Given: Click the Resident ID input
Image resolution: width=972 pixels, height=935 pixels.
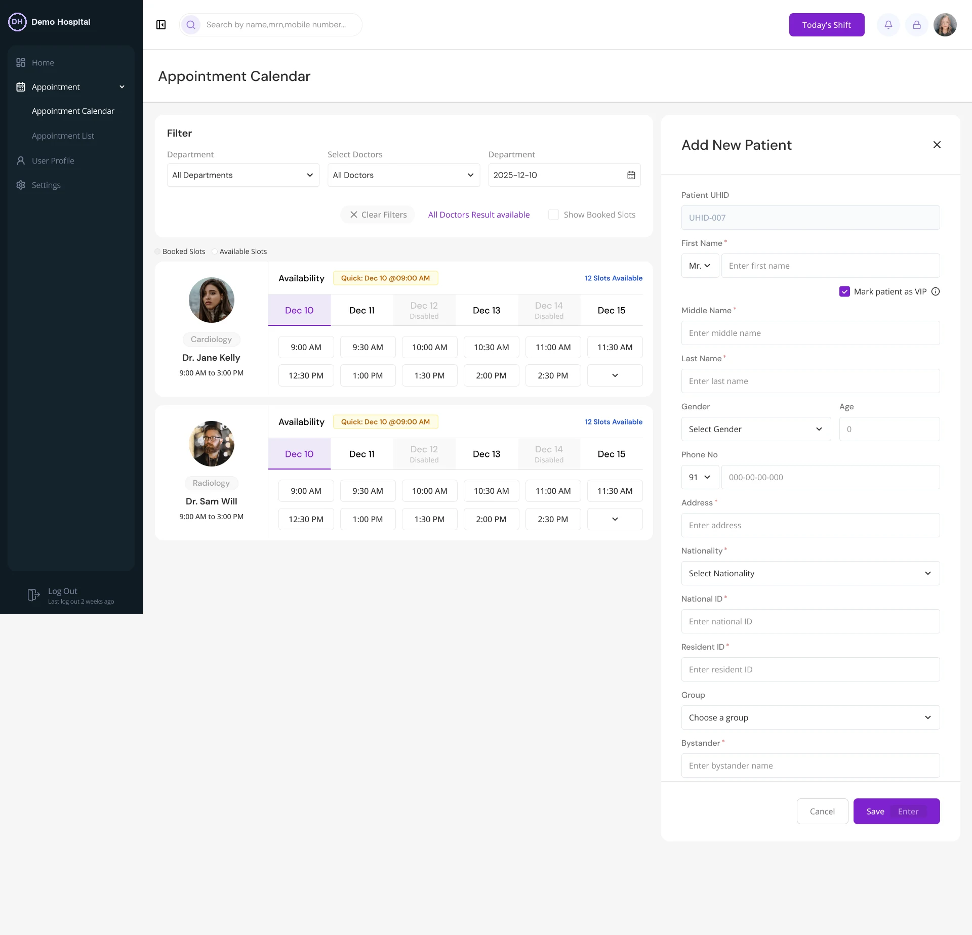Looking at the screenshot, I should [x=811, y=669].
